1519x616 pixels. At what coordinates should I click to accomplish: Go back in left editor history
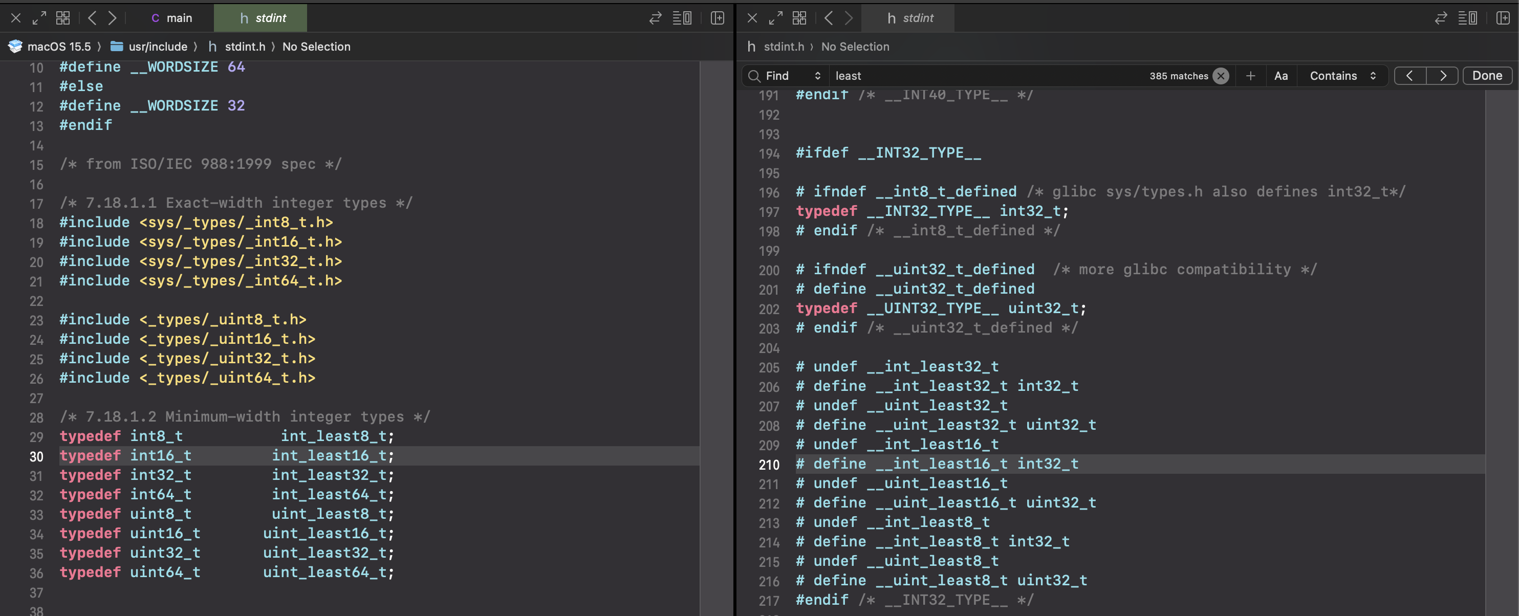92,18
